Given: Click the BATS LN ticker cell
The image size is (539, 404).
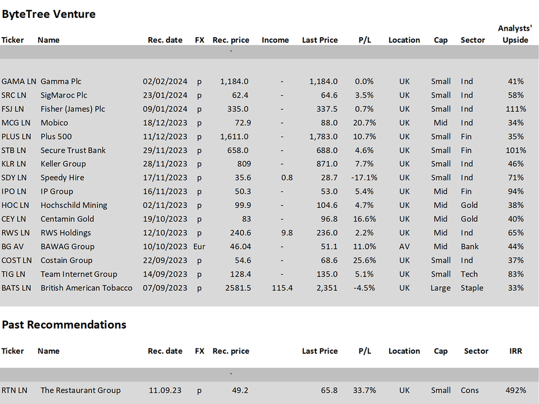Looking at the screenshot, I should tap(17, 287).
